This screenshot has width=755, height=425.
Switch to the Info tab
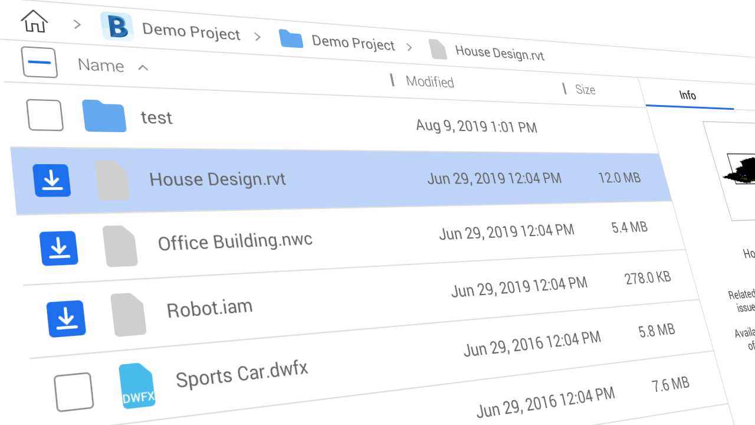[688, 96]
